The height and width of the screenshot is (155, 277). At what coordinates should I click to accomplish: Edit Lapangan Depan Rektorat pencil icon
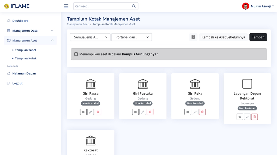coord(247,117)
